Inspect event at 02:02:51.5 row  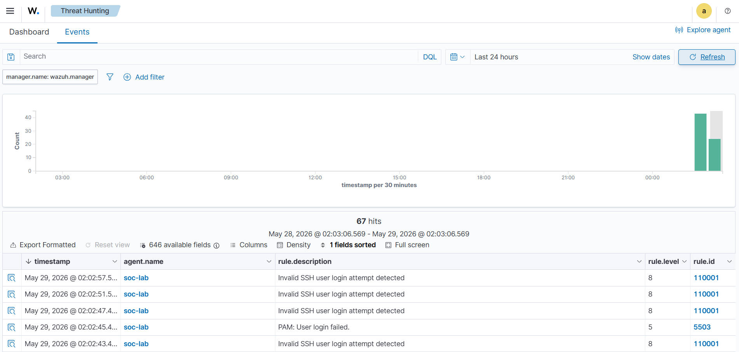click(12, 294)
